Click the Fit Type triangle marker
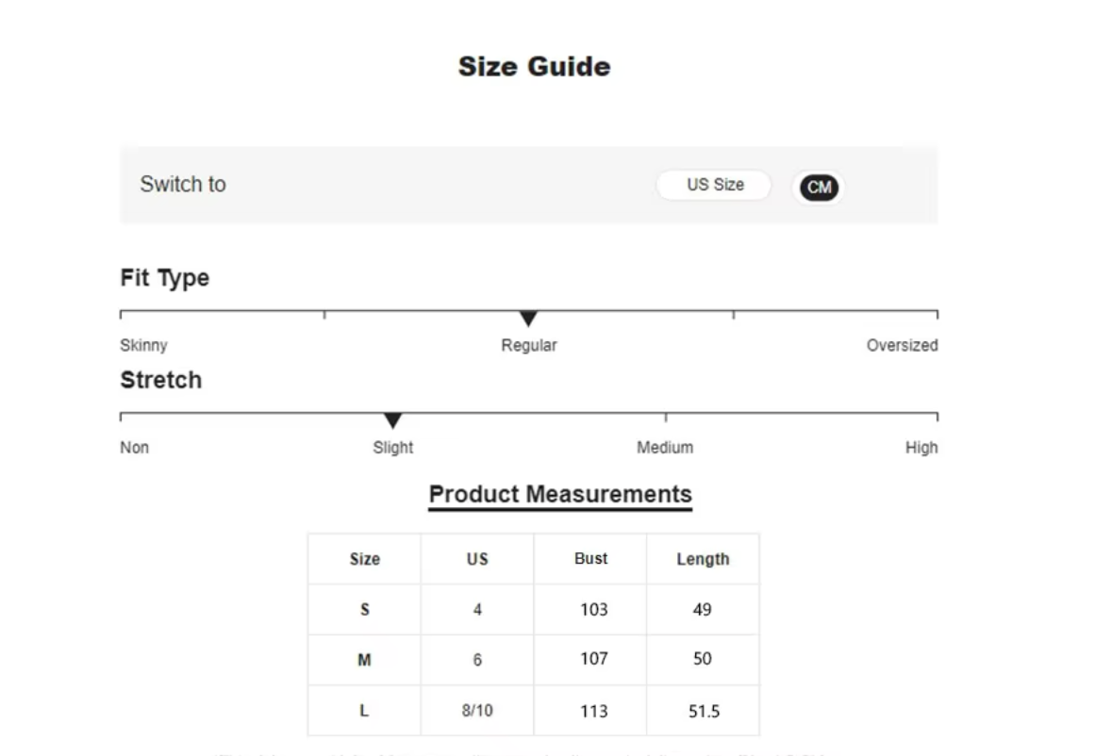Image resolution: width=1096 pixels, height=756 pixels. coord(528,319)
